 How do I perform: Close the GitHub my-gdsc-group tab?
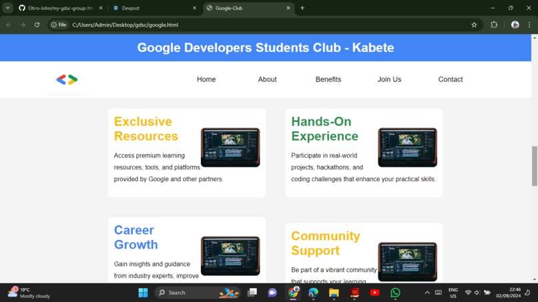coord(101,8)
